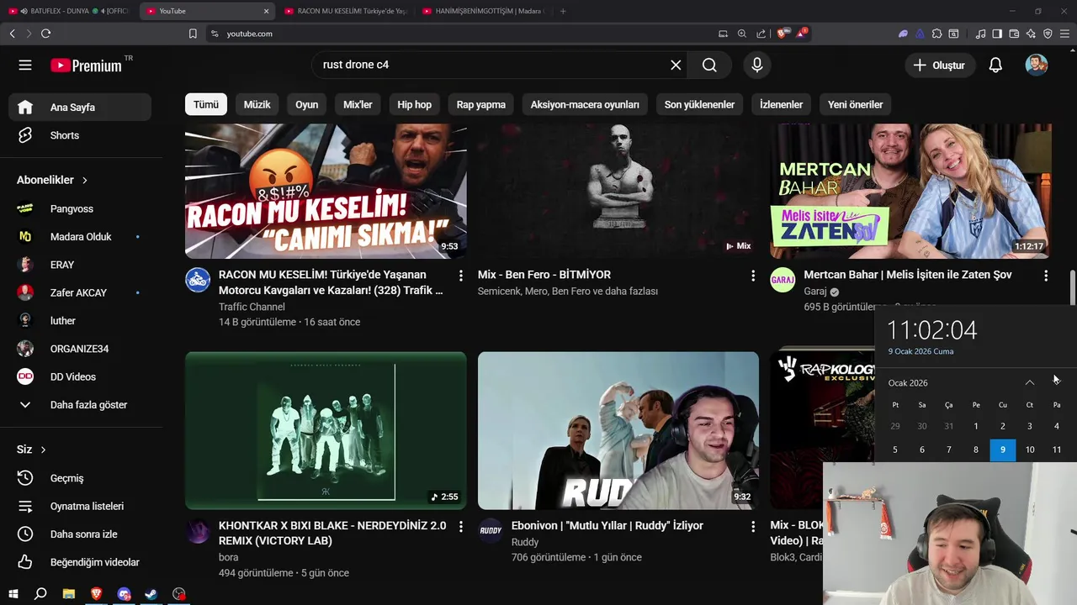Select the Müzik filter chip
This screenshot has height=605, width=1077.
click(x=257, y=104)
